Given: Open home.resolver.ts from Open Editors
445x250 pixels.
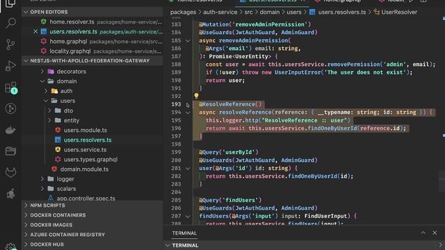Looking at the screenshot, I should (x=72, y=22).
